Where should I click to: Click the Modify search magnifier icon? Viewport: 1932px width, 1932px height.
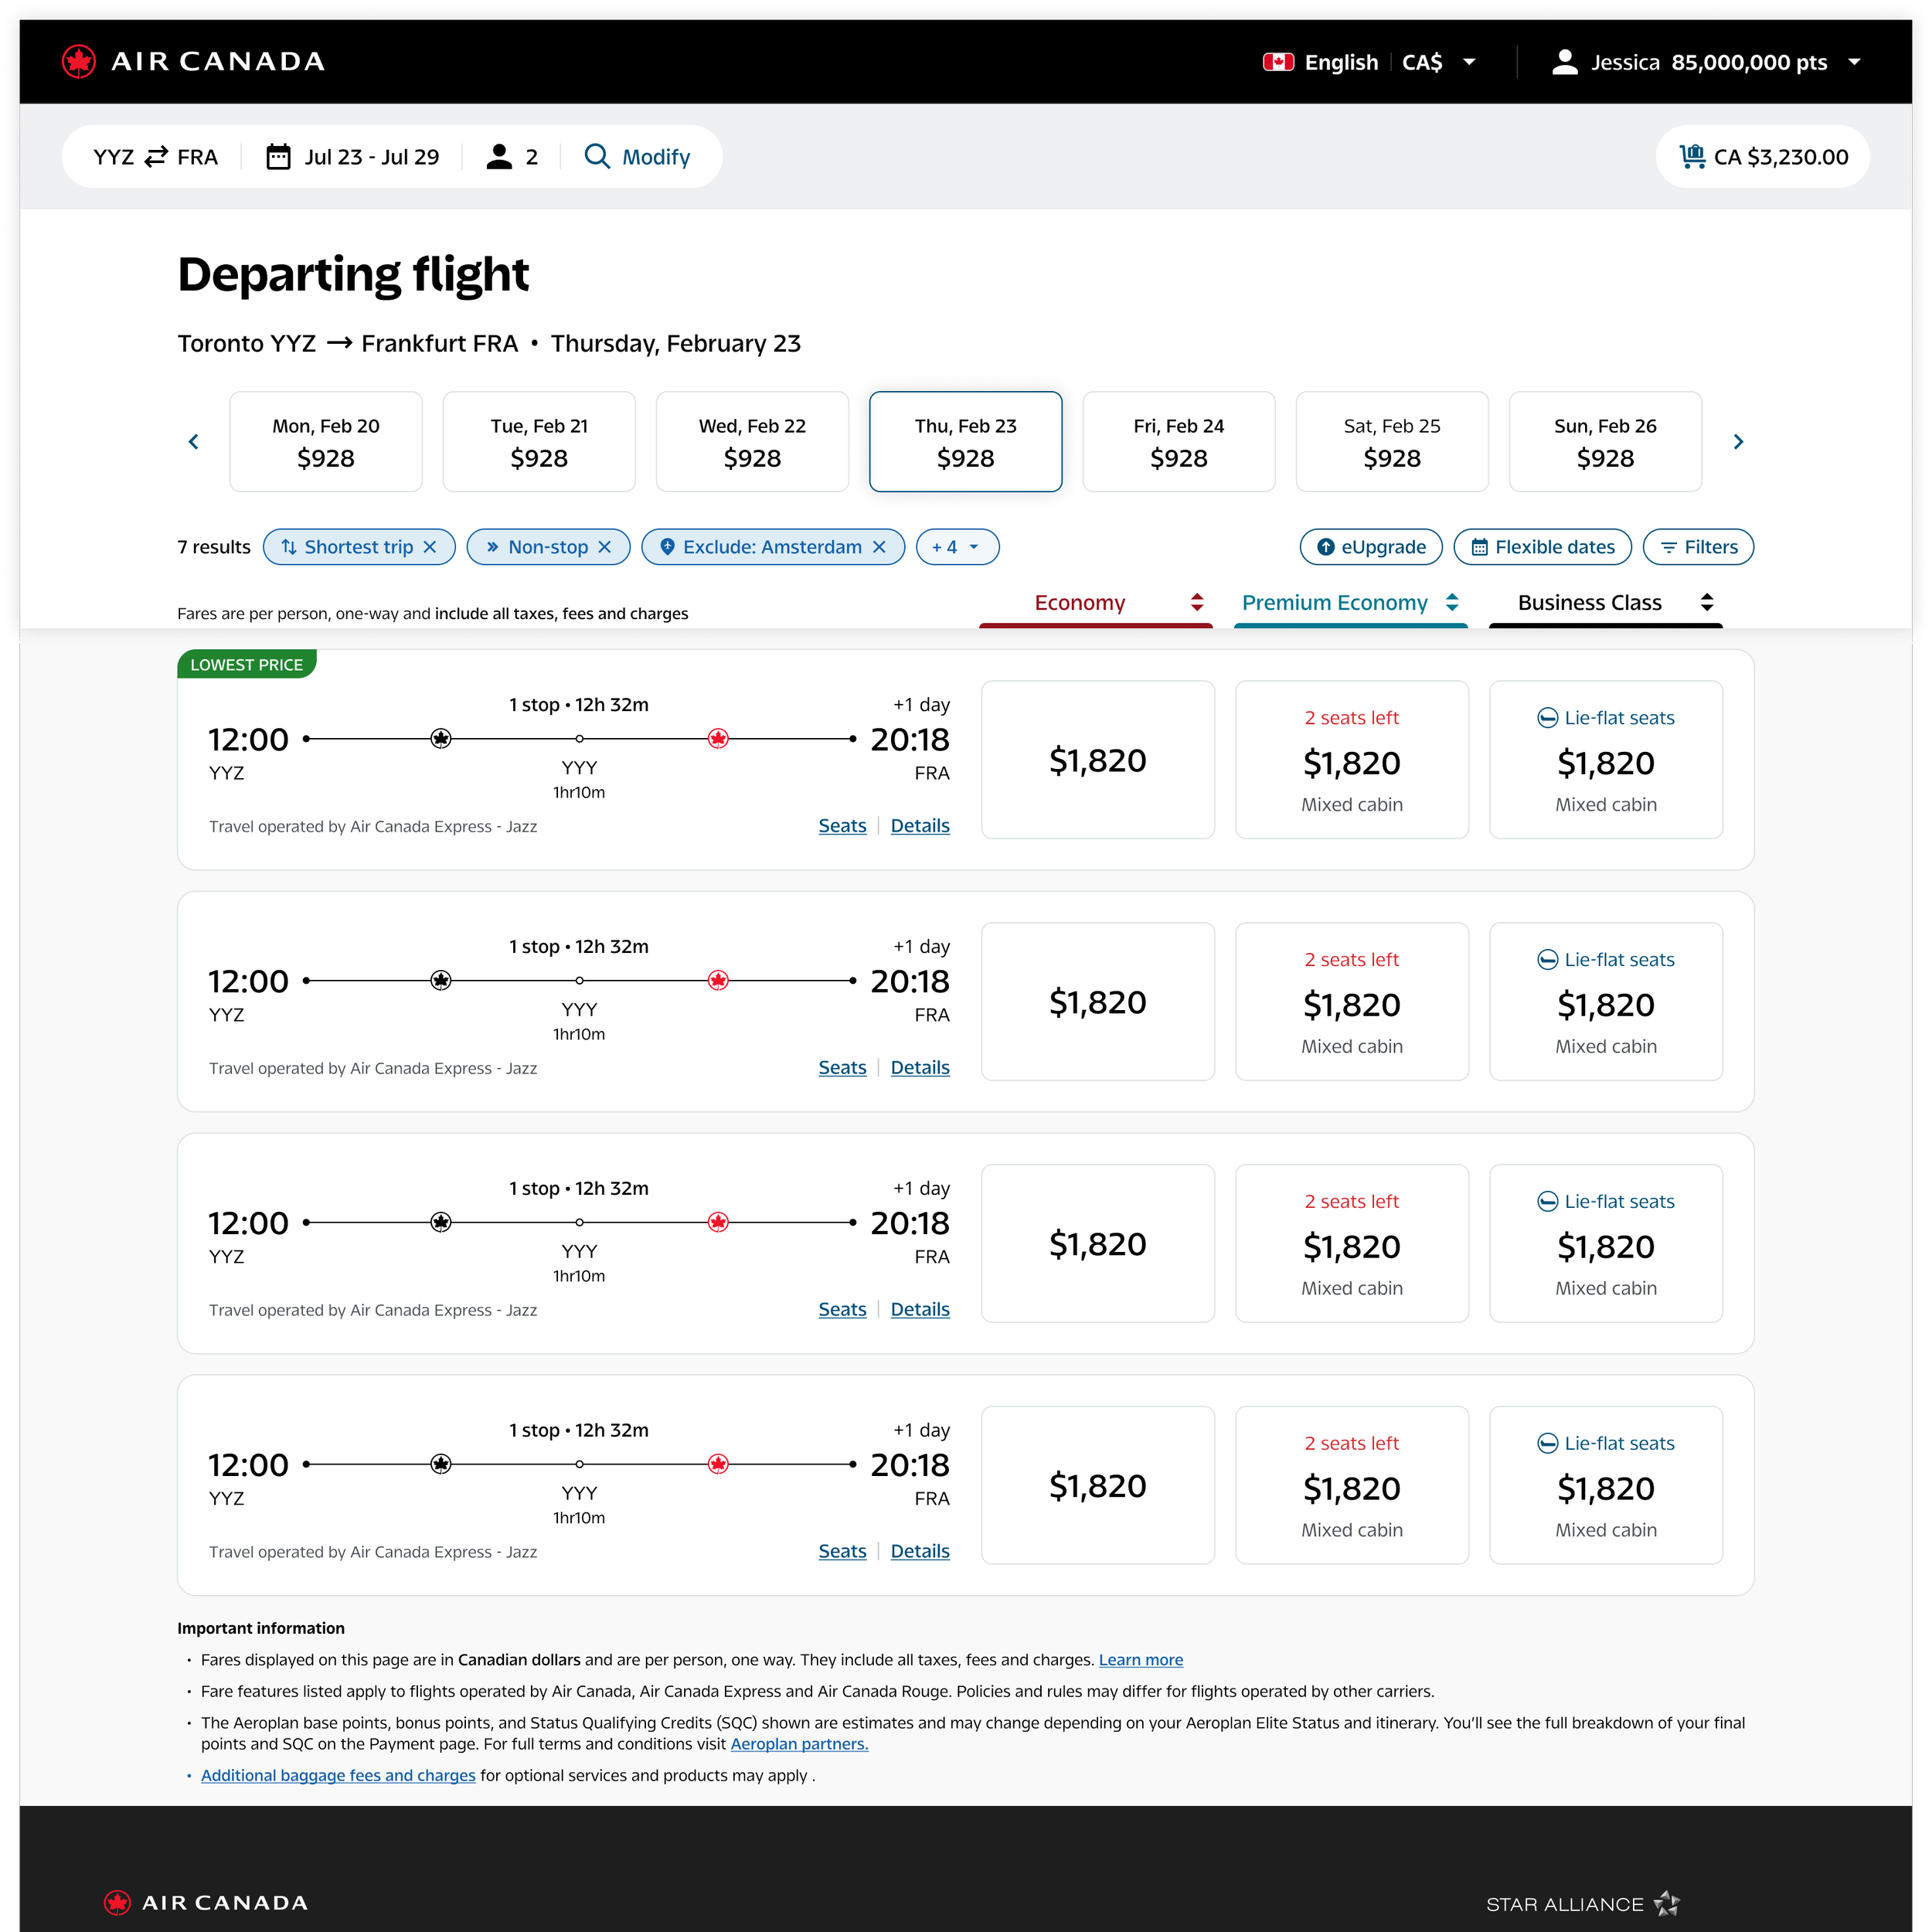pos(597,157)
